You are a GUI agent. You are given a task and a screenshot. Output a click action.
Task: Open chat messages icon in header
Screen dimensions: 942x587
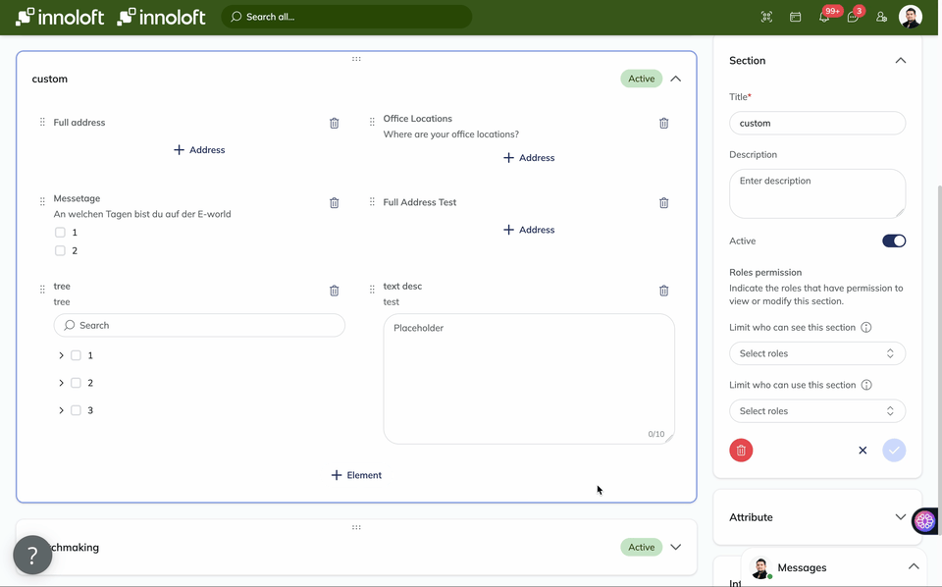tap(853, 17)
